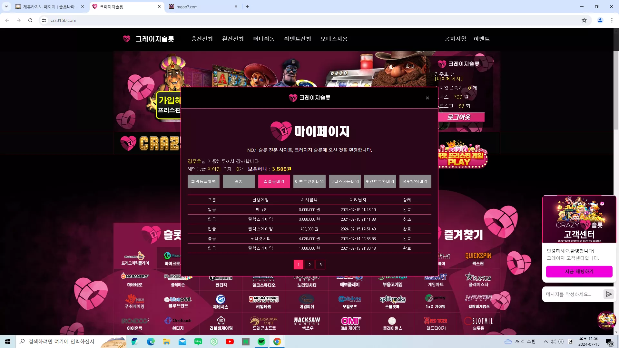Screen dimensions: 619x348
Task: Open the 회원등급혜택 tab
Action: [x=203, y=181]
